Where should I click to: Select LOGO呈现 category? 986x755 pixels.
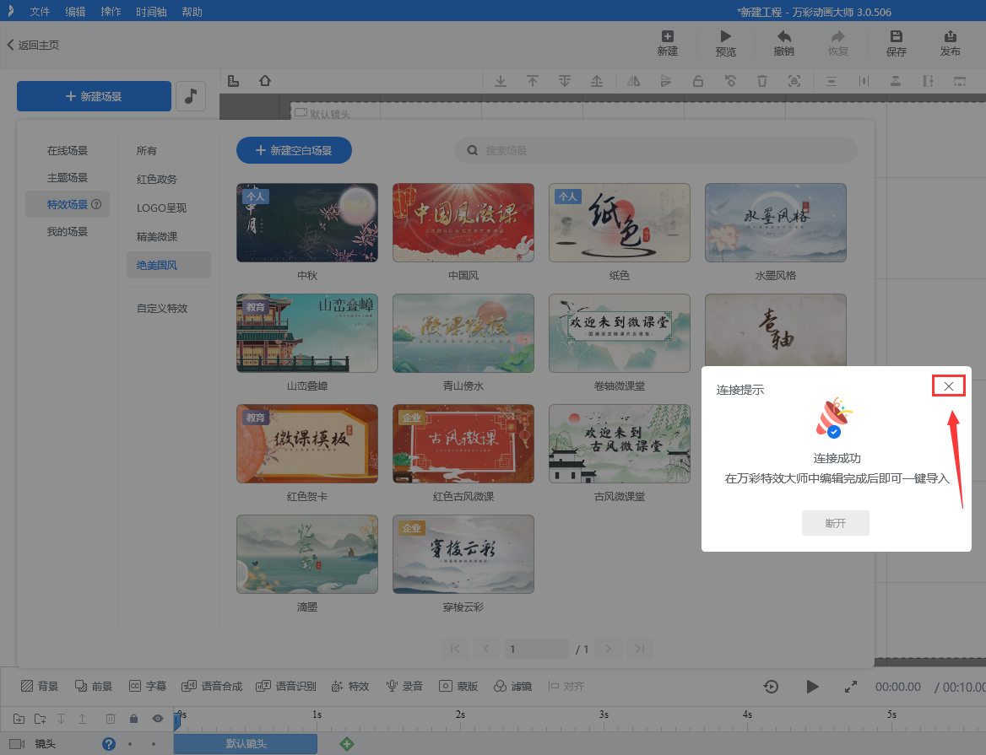coord(161,208)
